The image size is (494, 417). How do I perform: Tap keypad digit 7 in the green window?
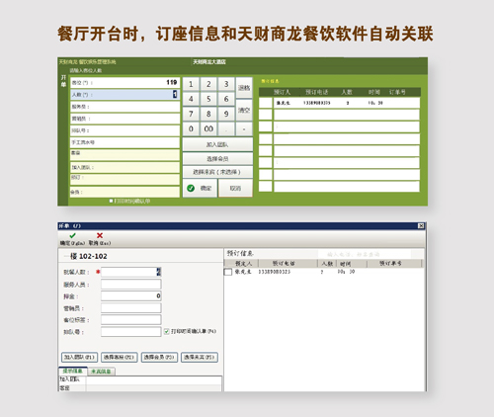(x=191, y=114)
